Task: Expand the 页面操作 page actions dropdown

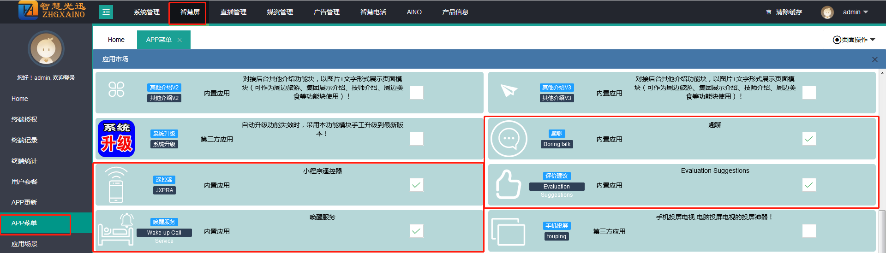Action: [854, 40]
